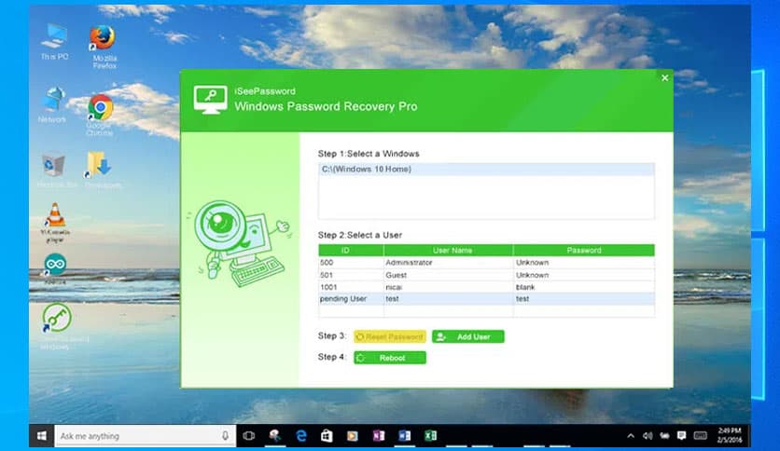Select the Guest user row
Screen dimensions: 780x451
click(x=486, y=275)
